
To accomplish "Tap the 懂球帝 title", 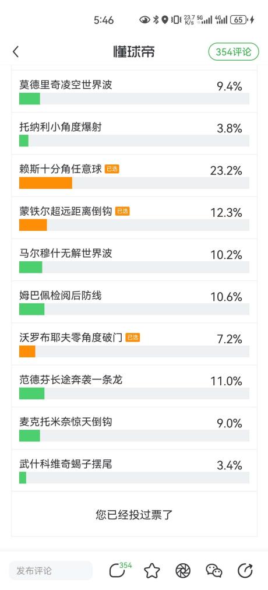I will pos(134,52).
